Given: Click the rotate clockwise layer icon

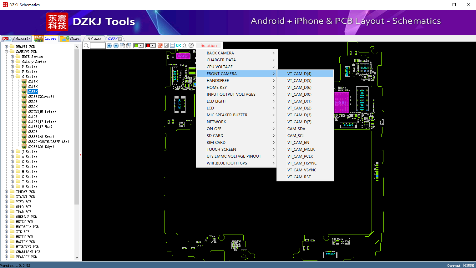Looking at the screenshot, I should tap(122, 46).
